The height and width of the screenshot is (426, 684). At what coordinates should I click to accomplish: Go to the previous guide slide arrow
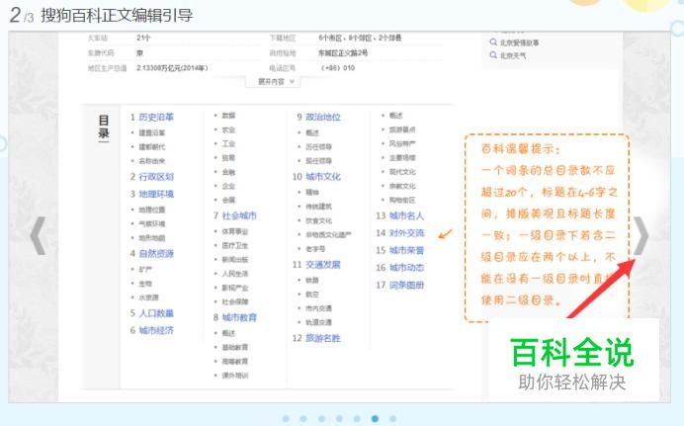pos(38,235)
